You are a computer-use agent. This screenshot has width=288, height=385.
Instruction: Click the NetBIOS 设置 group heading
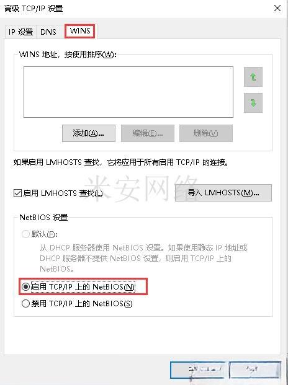(x=43, y=218)
